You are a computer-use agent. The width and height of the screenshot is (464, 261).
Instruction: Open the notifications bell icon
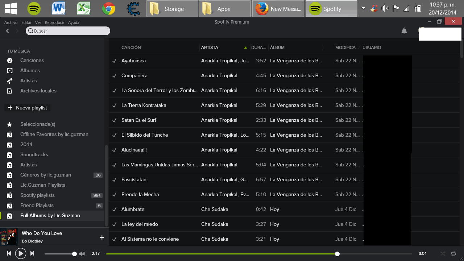point(404,31)
